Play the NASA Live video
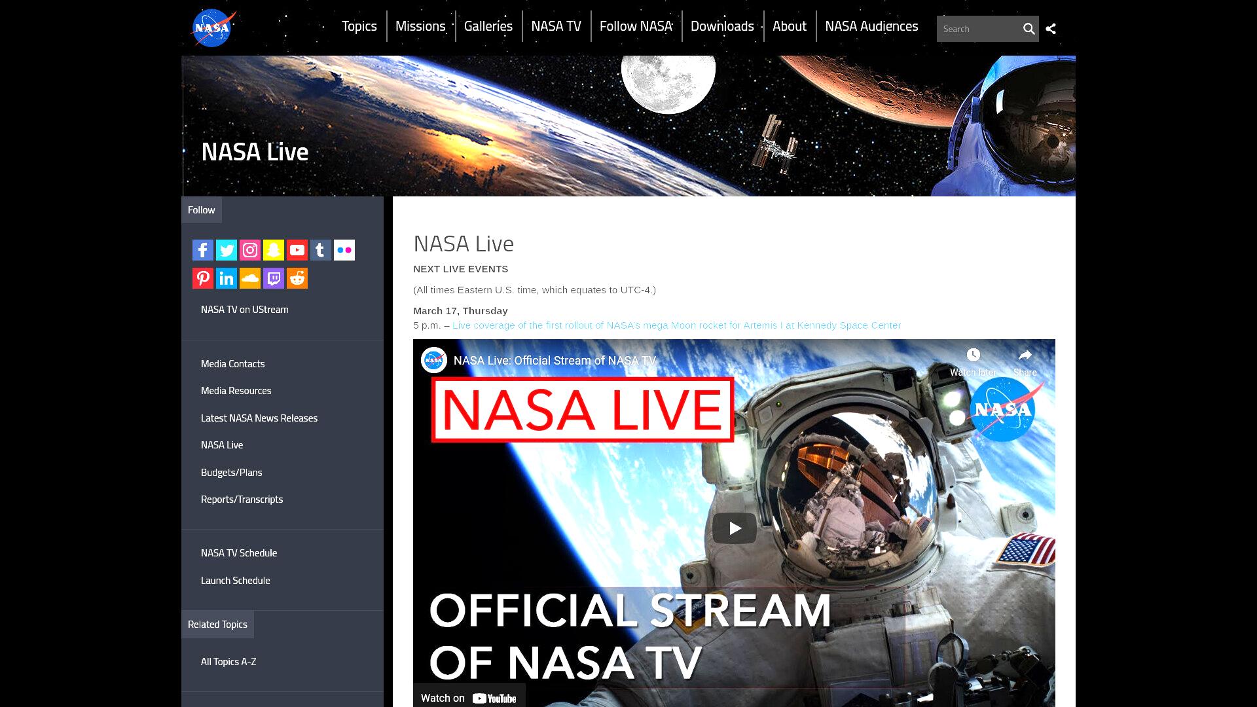 click(735, 528)
